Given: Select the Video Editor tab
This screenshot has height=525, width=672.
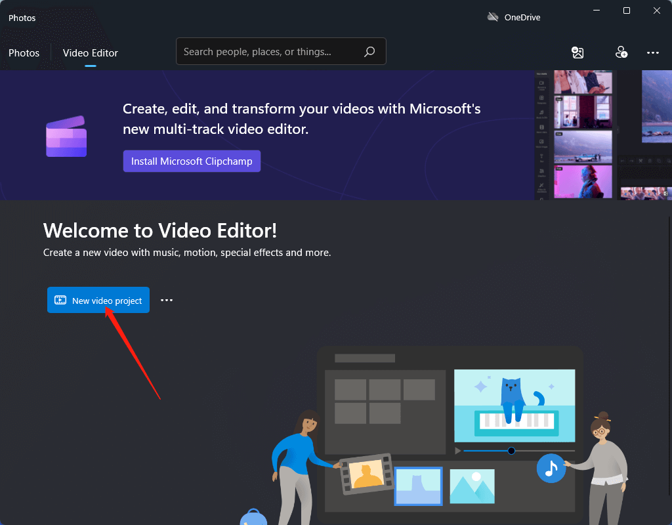Looking at the screenshot, I should pyautogui.click(x=91, y=53).
